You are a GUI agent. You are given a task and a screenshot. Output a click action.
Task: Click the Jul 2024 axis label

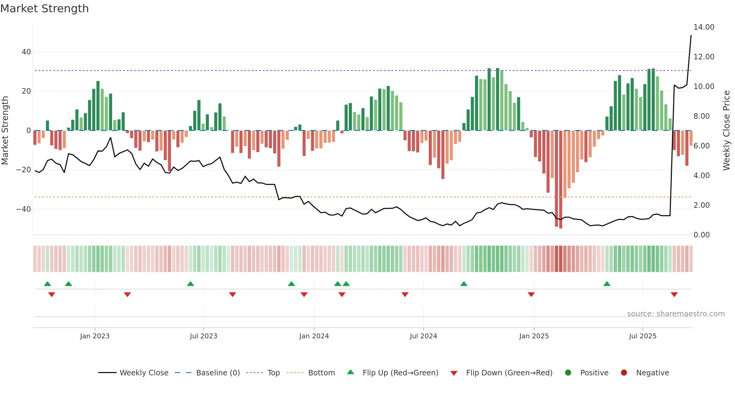point(424,336)
